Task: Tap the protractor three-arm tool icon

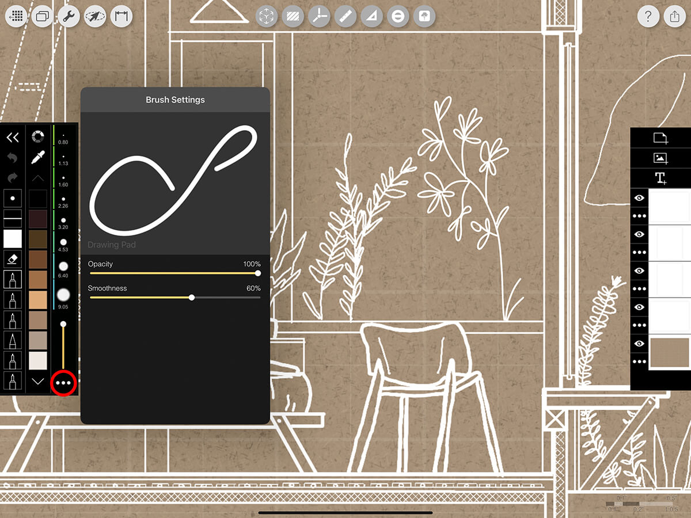Action: pos(318,17)
